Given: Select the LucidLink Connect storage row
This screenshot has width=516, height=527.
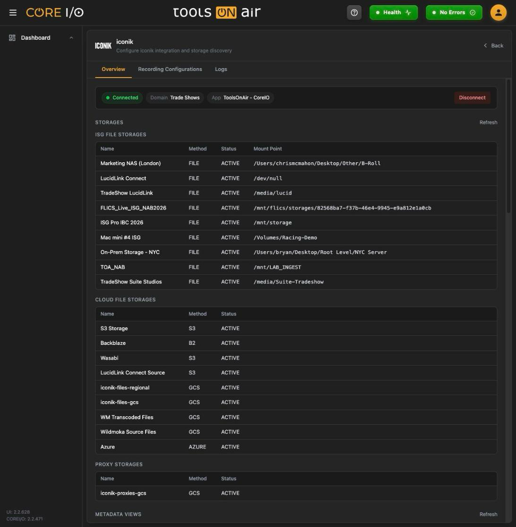Looking at the screenshot, I should [x=296, y=178].
